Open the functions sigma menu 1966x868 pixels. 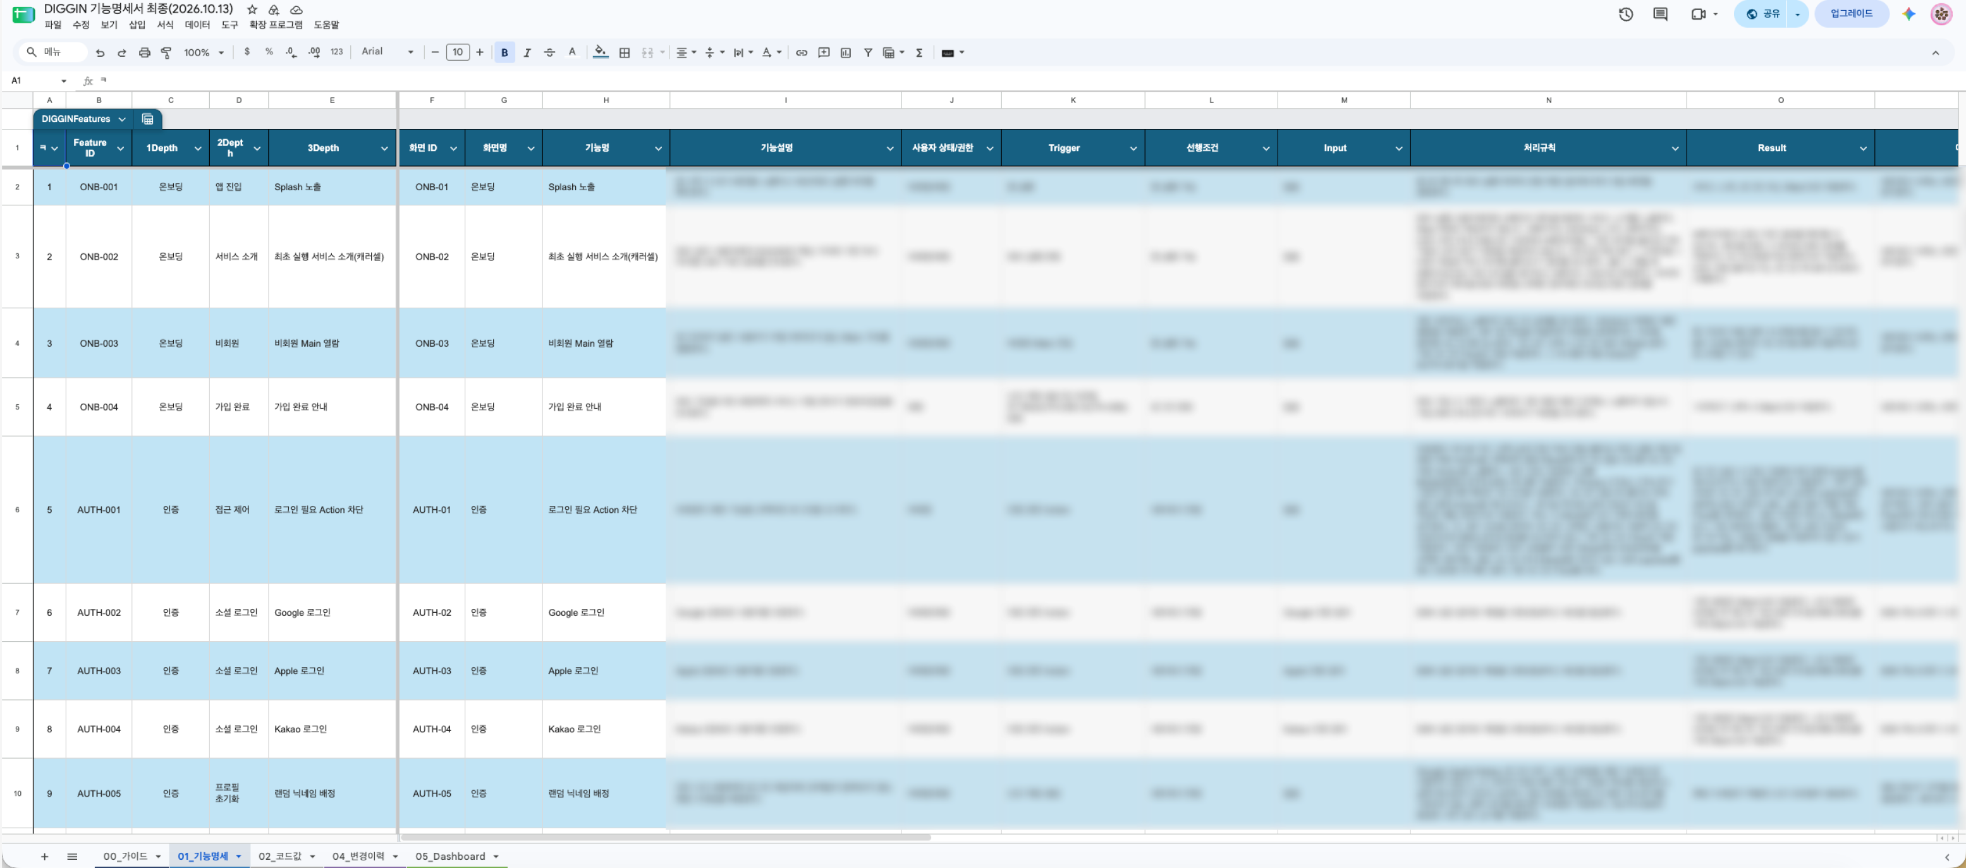click(x=919, y=52)
